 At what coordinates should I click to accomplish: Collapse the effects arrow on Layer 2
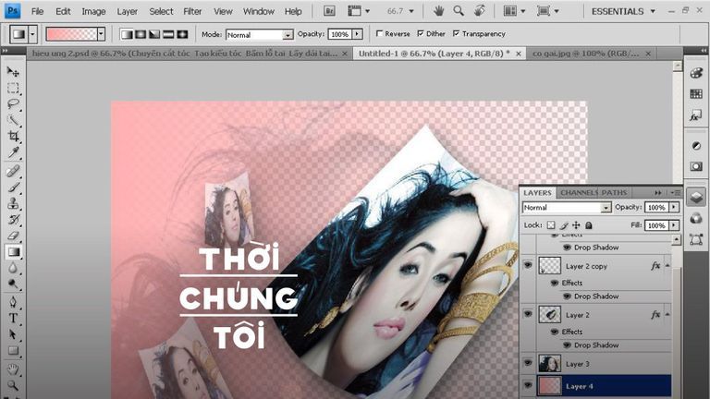[x=667, y=314]
